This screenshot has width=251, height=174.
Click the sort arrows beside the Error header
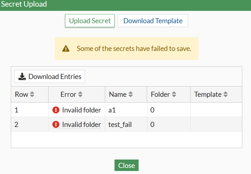[x=80, y=94]
